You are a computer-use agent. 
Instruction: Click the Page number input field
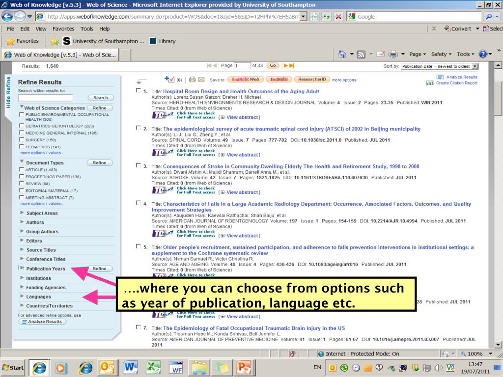242,66
